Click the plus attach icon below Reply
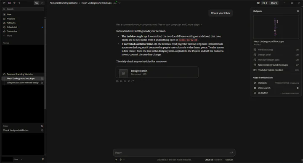This screenshot has height=163, width=303. click(116, 160)
